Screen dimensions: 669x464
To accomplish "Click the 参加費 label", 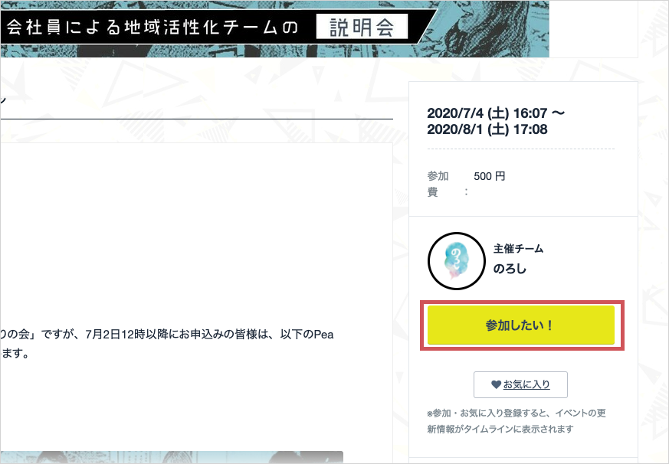I will pyautogui.click(x=438, y=184).
